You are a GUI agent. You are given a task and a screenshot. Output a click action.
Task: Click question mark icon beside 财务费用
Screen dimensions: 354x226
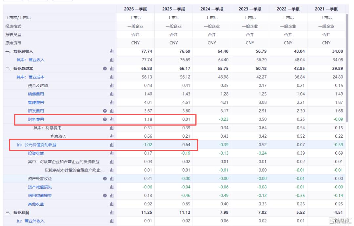pos(105,119)
